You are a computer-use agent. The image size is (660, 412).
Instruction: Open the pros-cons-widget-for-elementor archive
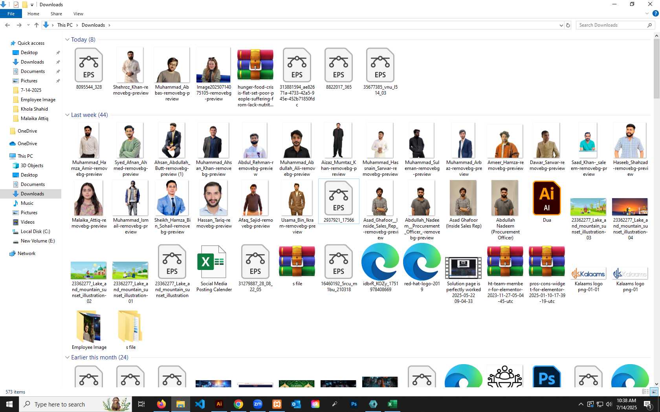(x=547, y=274)
